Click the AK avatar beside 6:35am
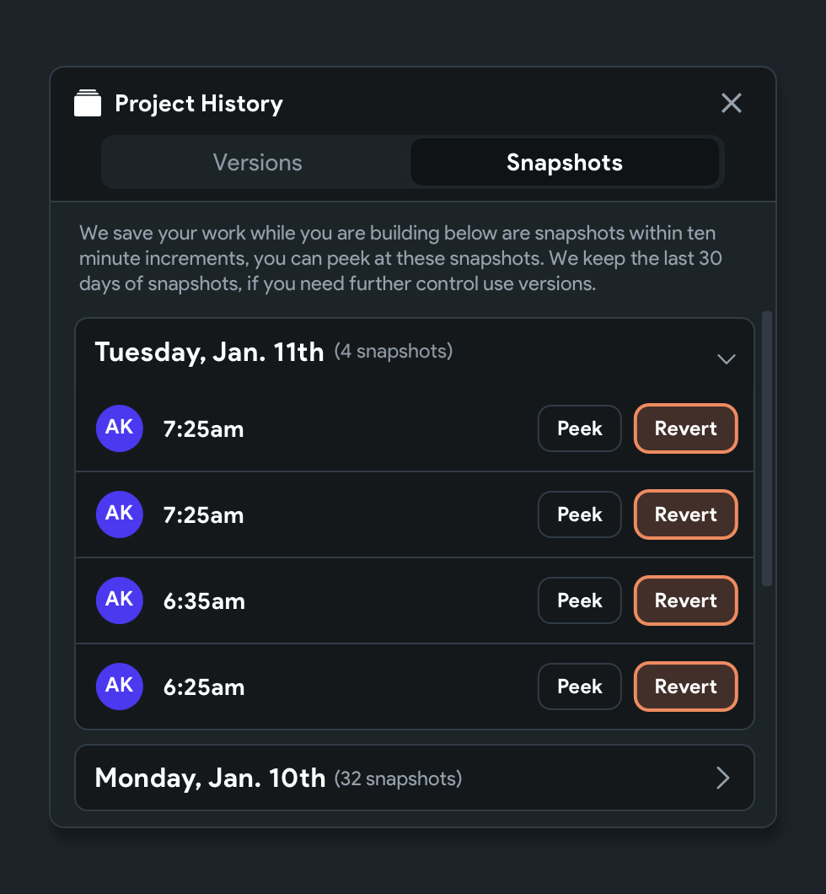 pyautogui.click(x=119, y=600)
